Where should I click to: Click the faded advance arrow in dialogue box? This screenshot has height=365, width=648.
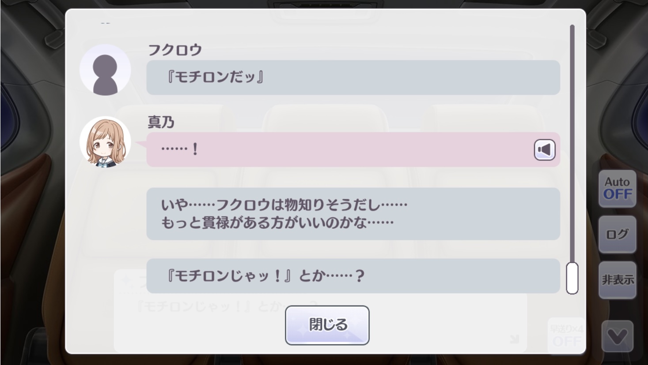point(514,339)
